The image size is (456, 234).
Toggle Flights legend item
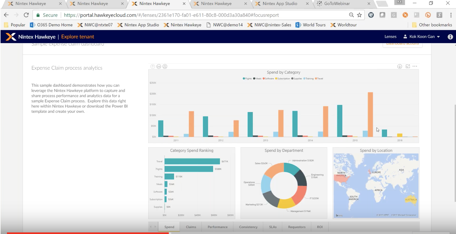(x=247, y=78)
